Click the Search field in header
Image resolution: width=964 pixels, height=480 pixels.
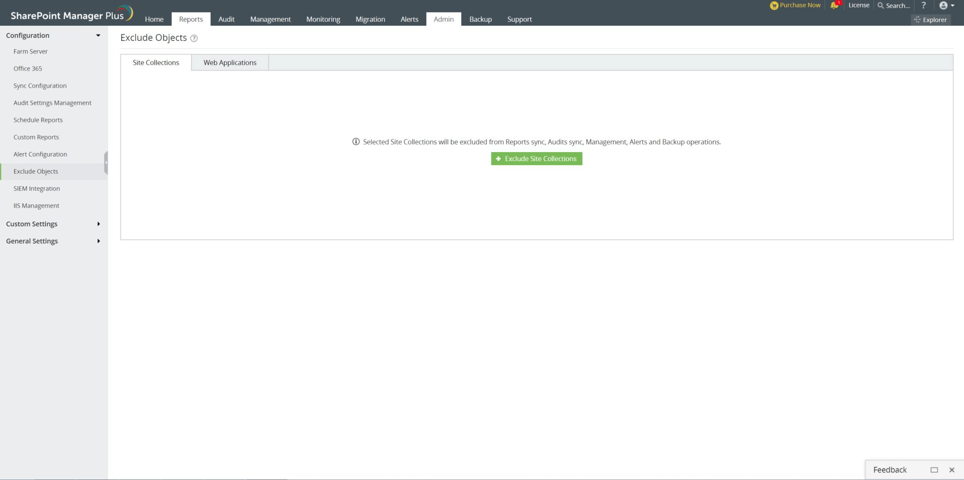coord(894,6)
